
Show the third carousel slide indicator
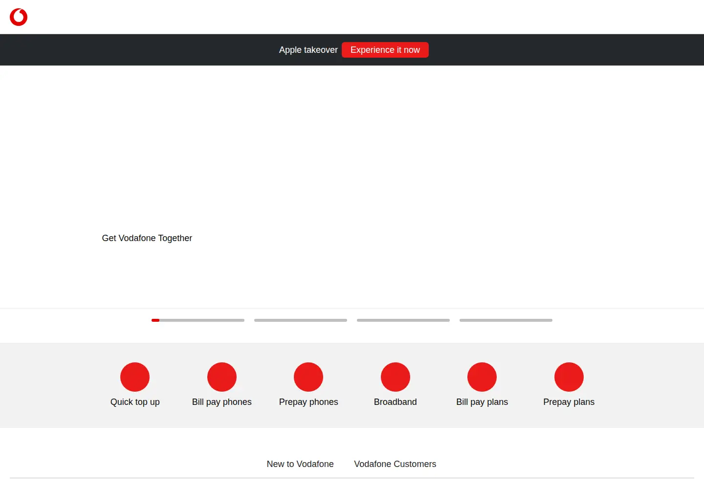coord(403,320)
